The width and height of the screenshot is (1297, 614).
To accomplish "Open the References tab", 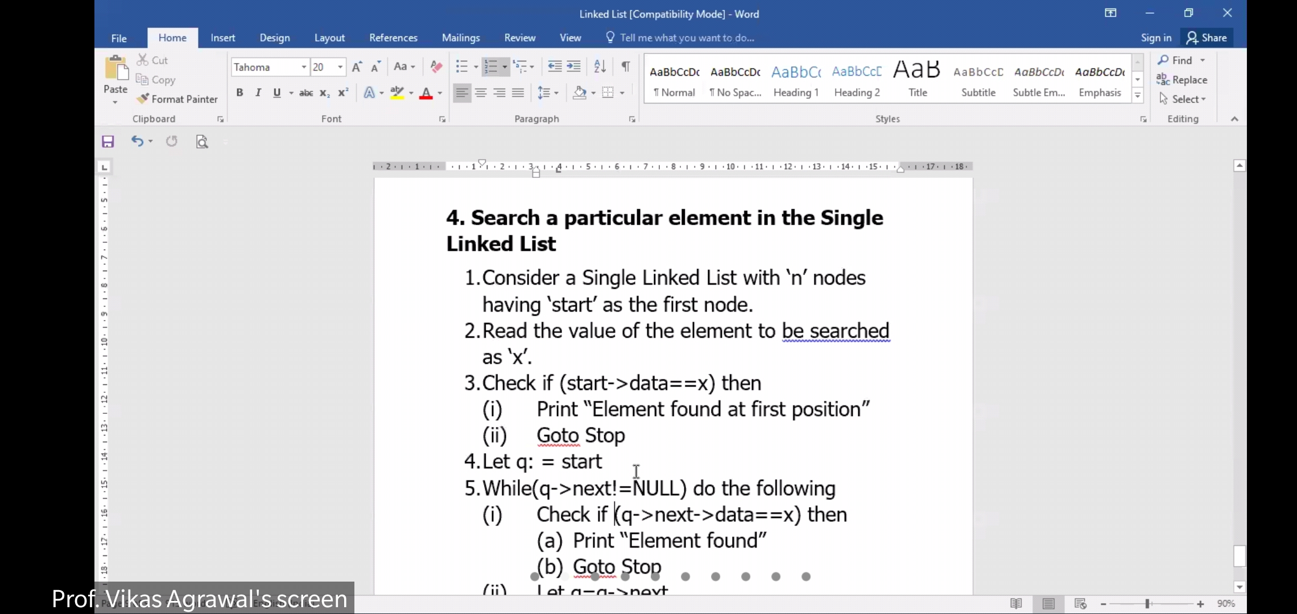I will point(393,38).
